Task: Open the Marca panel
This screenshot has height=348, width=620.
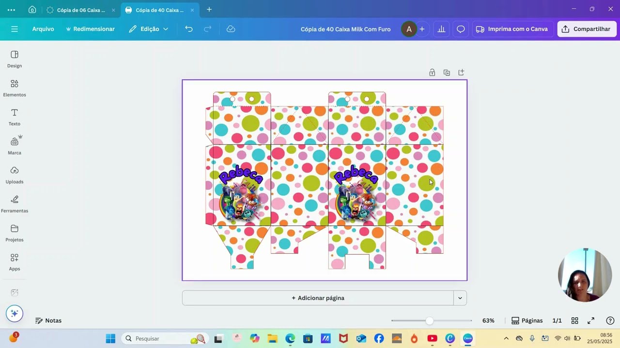Action: 15,146
